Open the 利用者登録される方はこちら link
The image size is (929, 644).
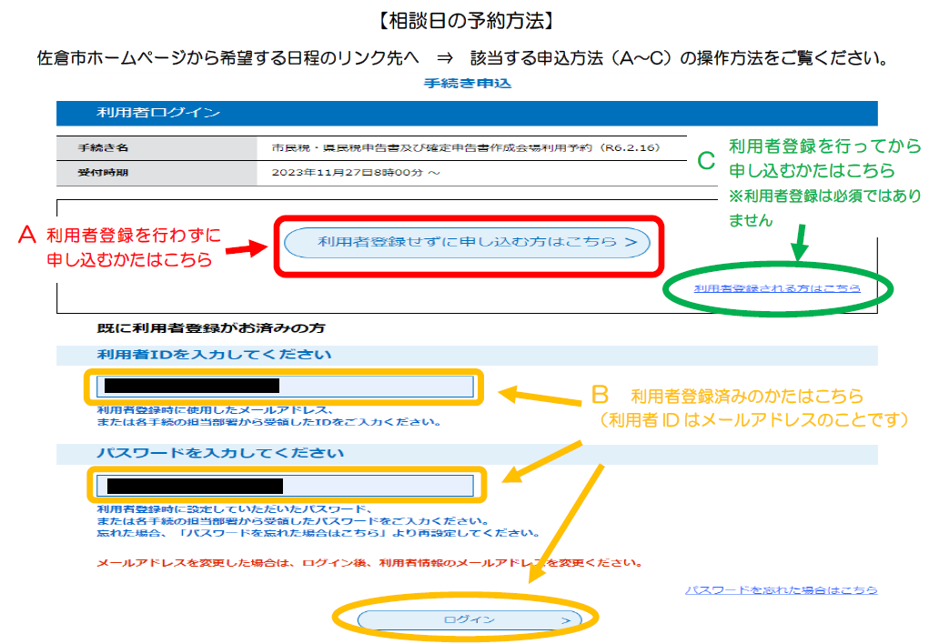click(777, 288)
